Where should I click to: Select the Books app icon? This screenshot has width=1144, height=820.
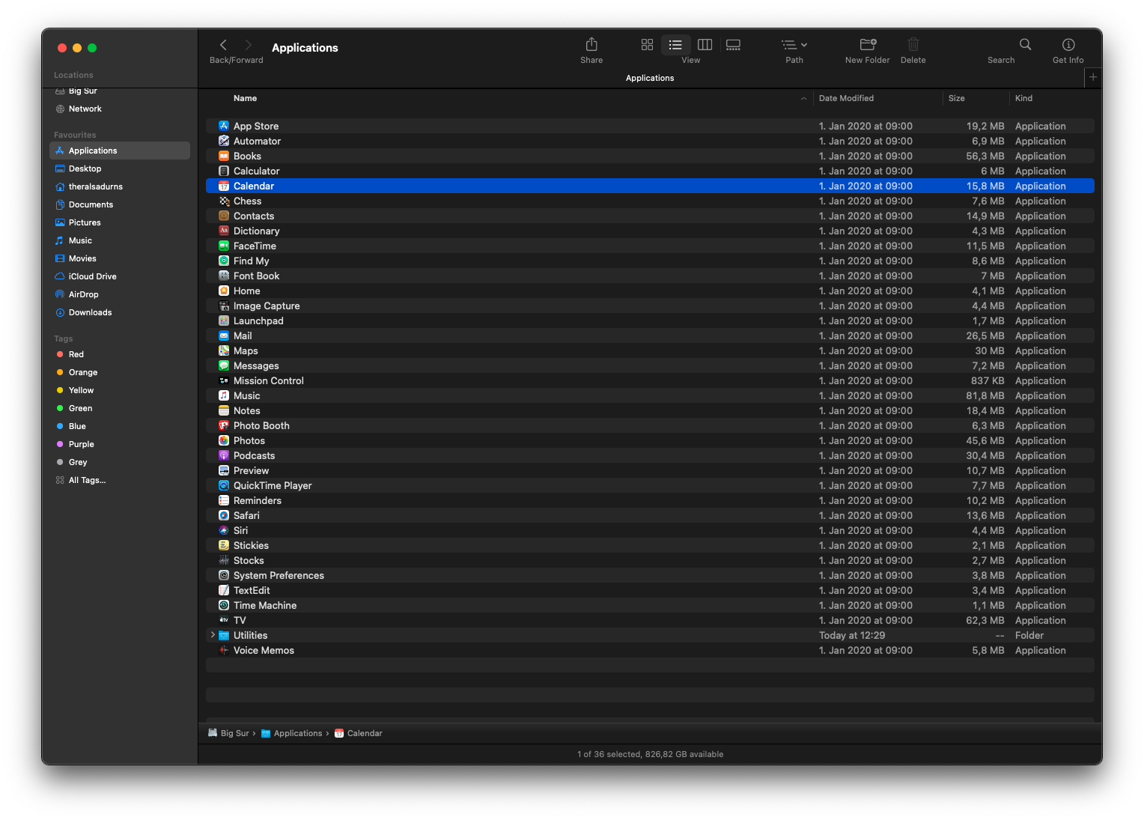(x=224, y=156)
